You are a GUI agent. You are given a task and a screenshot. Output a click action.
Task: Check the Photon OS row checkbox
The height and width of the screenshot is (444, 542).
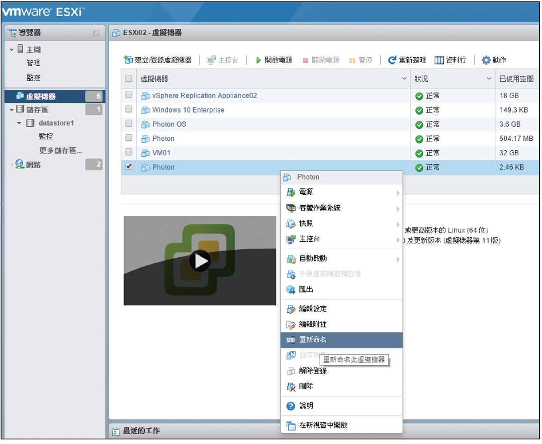(x=129, y=123)
